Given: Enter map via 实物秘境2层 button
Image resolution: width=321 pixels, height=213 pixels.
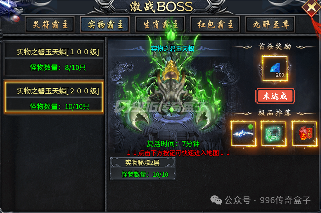Looking at the screenshot, I should coord(142,163).
